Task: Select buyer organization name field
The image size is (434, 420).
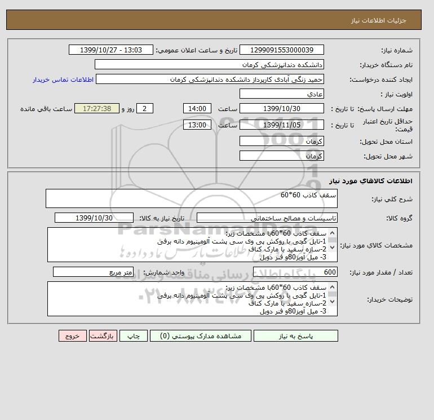Action: pyautogui.click(x=209, y=64)
